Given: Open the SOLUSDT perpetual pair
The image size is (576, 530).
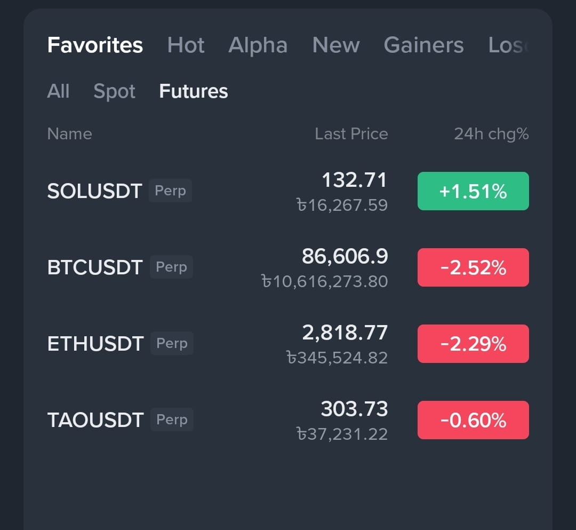Looking at the screenshot, I should click(x=288, y=191).
